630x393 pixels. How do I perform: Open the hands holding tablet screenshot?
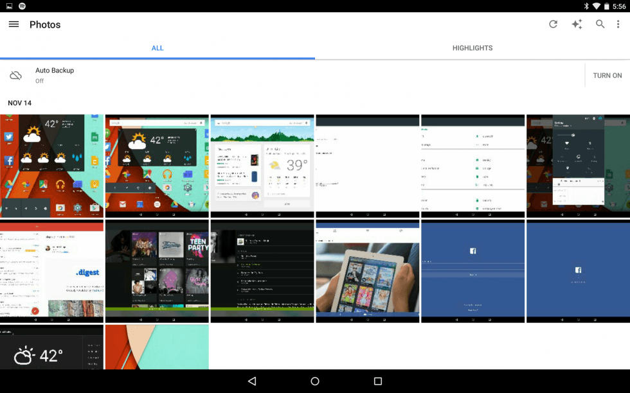(367, 271)
